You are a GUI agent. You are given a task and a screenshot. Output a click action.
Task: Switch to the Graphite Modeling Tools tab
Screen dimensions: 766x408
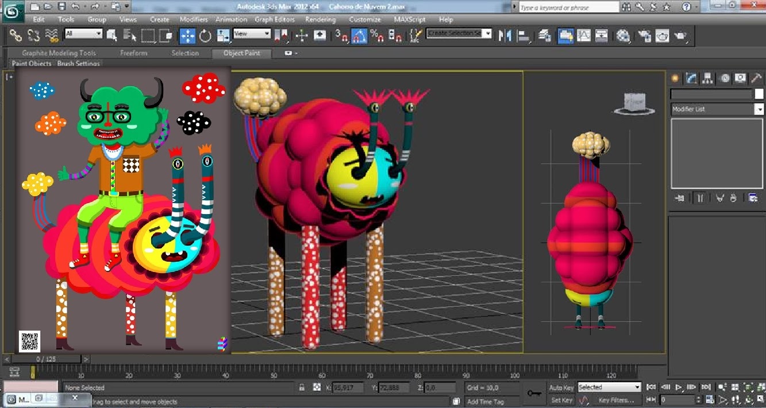coord(59,53)
